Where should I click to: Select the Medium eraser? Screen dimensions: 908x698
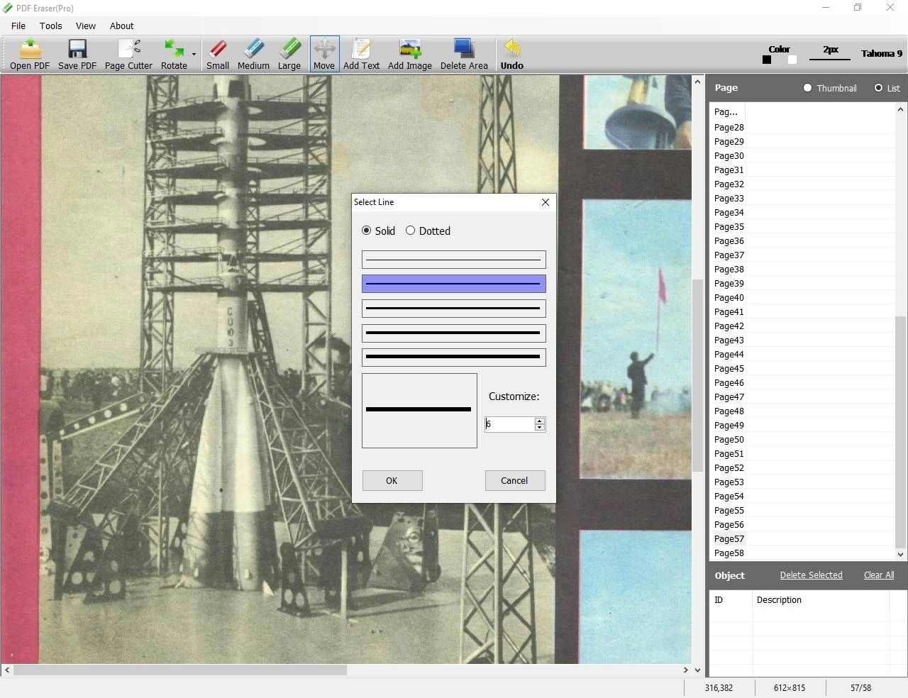[253, 54]
